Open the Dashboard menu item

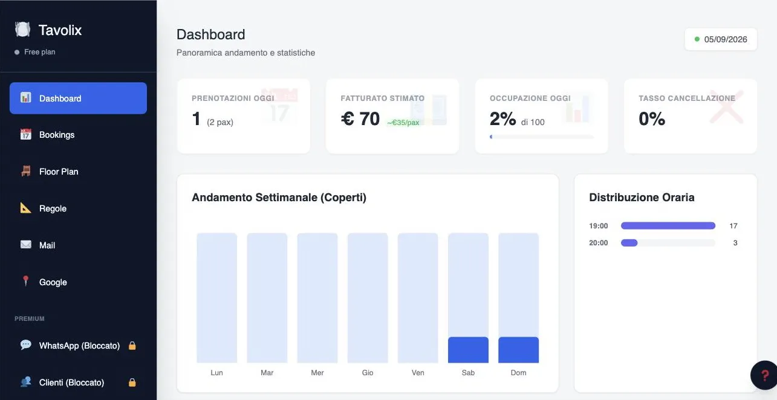(78, 98)
